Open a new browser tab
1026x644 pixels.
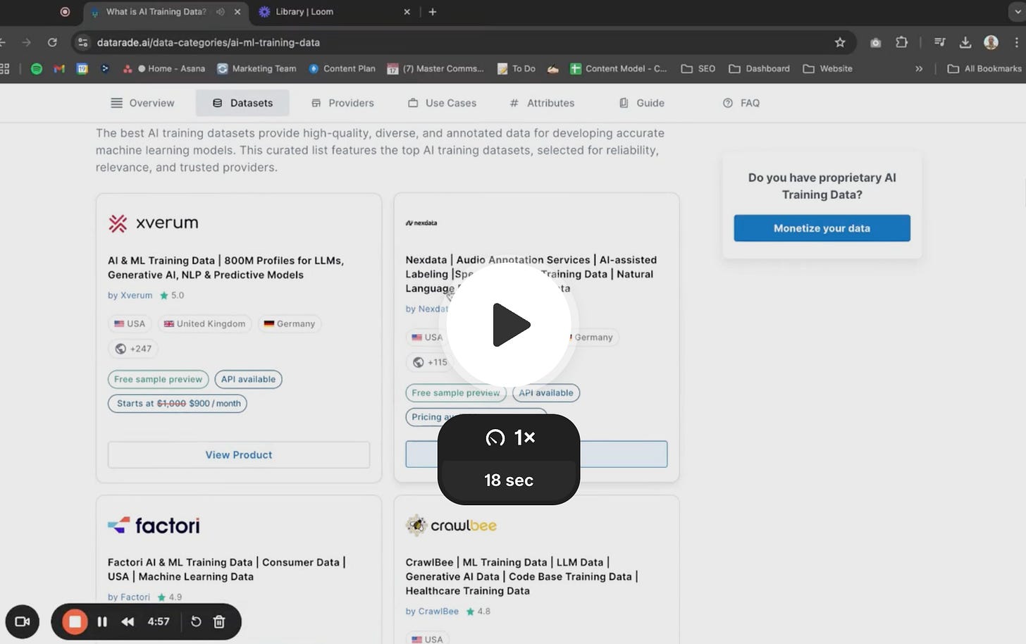(433, 11)
